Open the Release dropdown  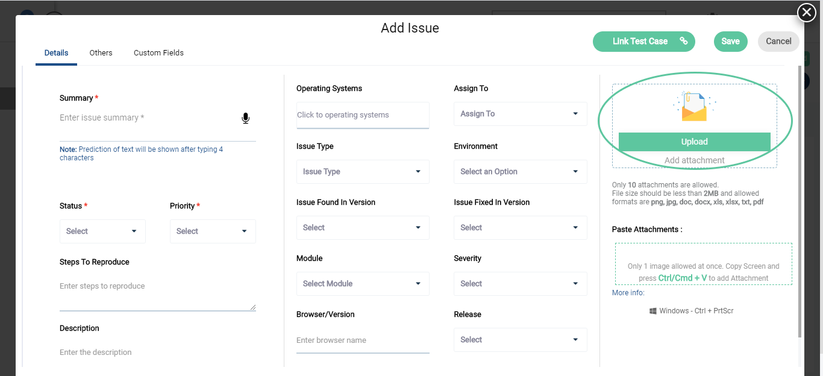[x=521, y=340]
